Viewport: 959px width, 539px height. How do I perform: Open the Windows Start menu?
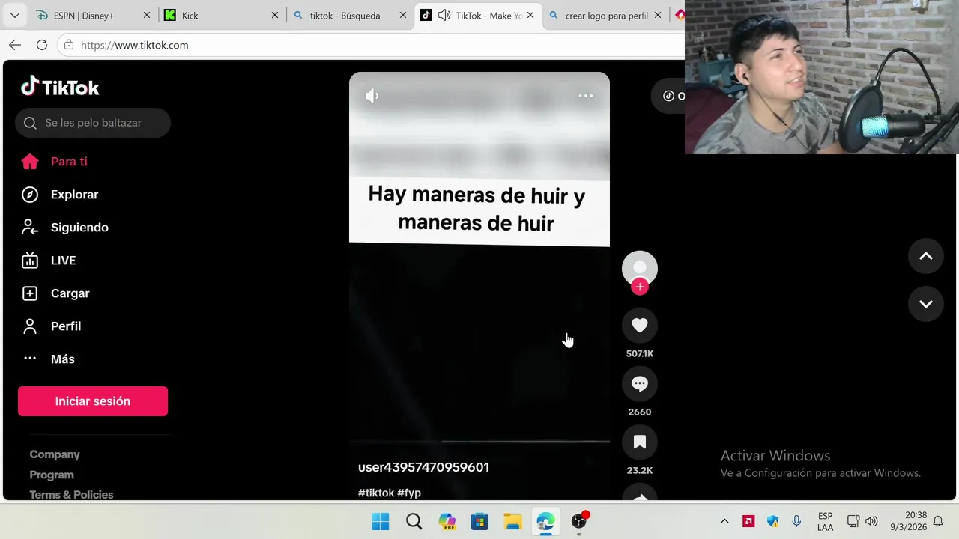[x=381, y=521]
